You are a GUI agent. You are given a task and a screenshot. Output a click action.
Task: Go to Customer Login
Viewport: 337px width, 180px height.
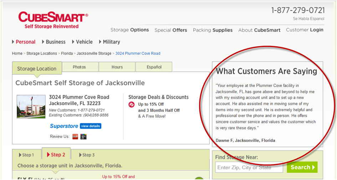click(305, 30)
